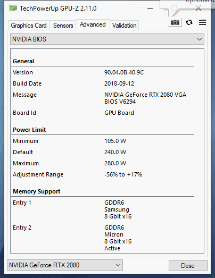Open the Sensors tab

pos(63,26)
